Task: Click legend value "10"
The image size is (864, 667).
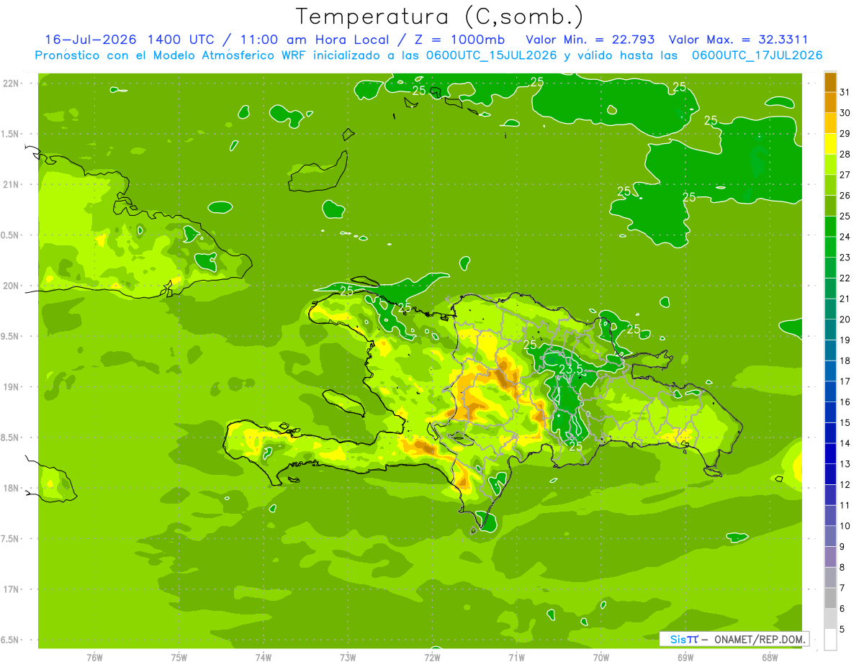Action: coord(845,526)
